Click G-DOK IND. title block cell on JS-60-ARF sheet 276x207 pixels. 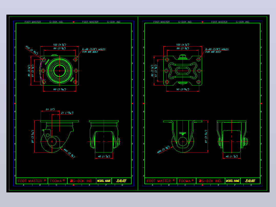[210, 181]
